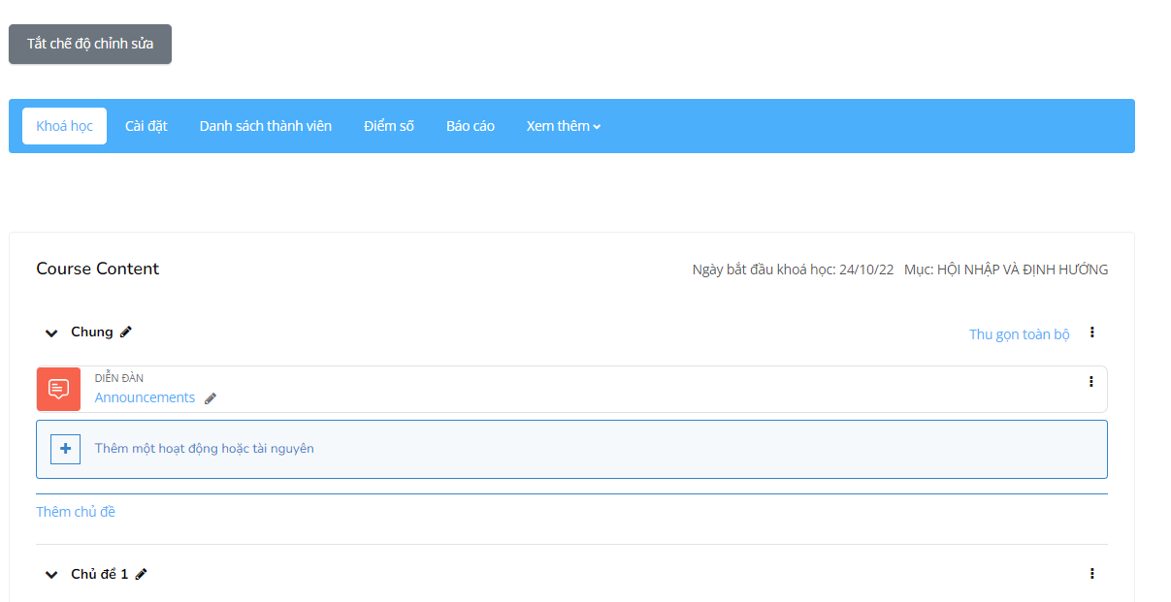Click the plus icon to add activity
This screenshot has width=1171, height=602.
coord(65,449)
